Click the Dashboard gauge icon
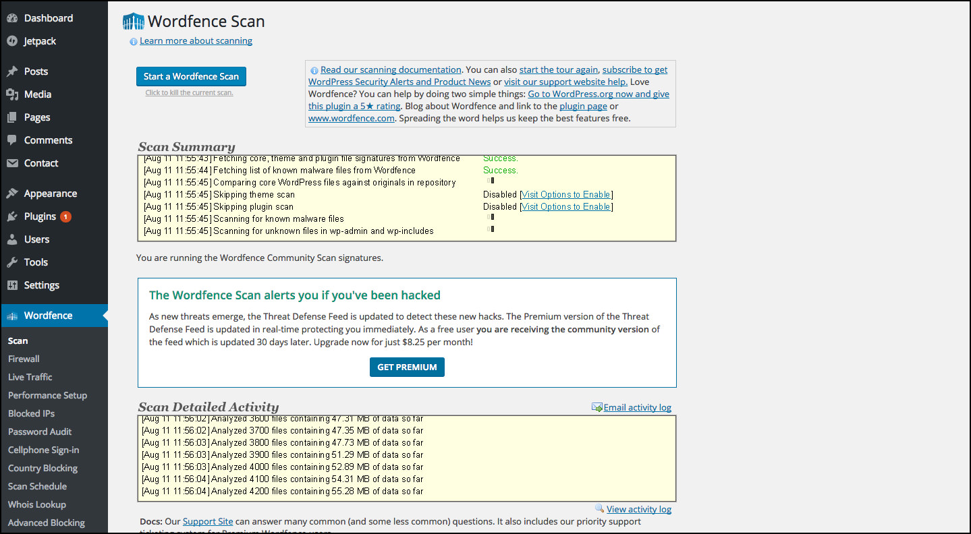The height and width of the screenshot is (534, 971). pyautogui.click(x=12, y=18)
